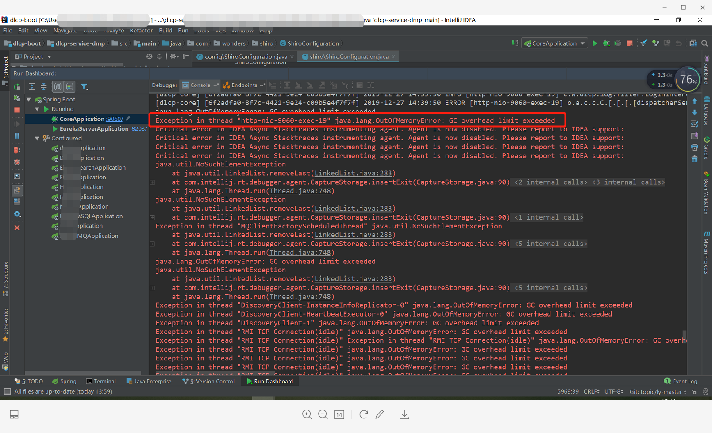Click the red Stop process icon

(x=17, y=110)
